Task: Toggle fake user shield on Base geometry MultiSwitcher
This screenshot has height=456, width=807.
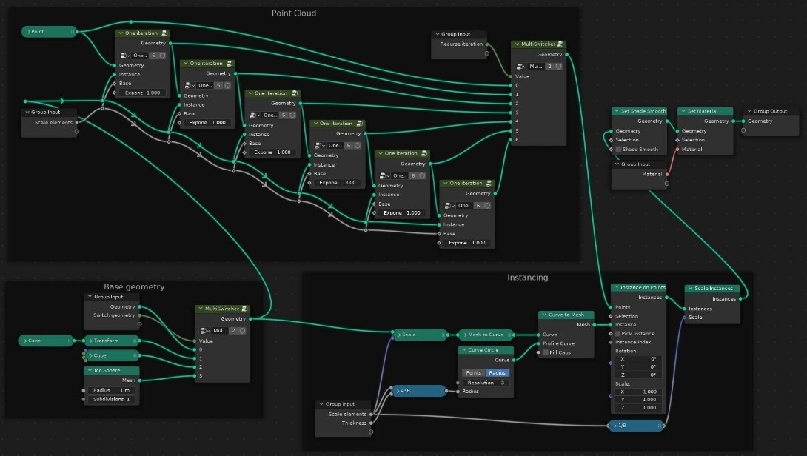Action: point(242,330)
